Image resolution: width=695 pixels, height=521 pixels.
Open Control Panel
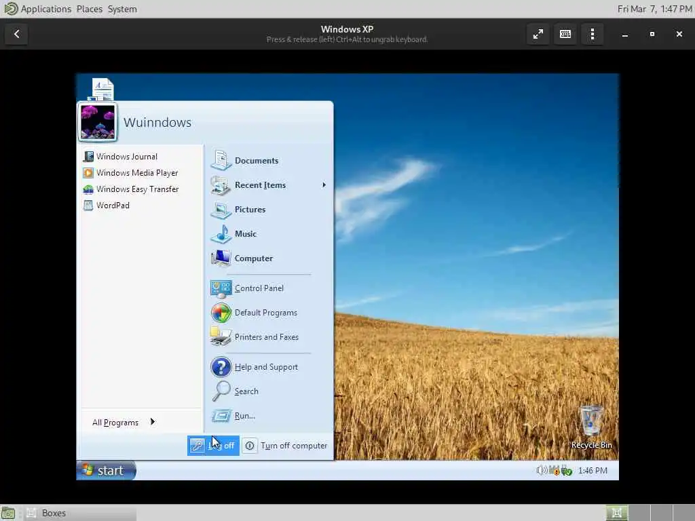247,288
